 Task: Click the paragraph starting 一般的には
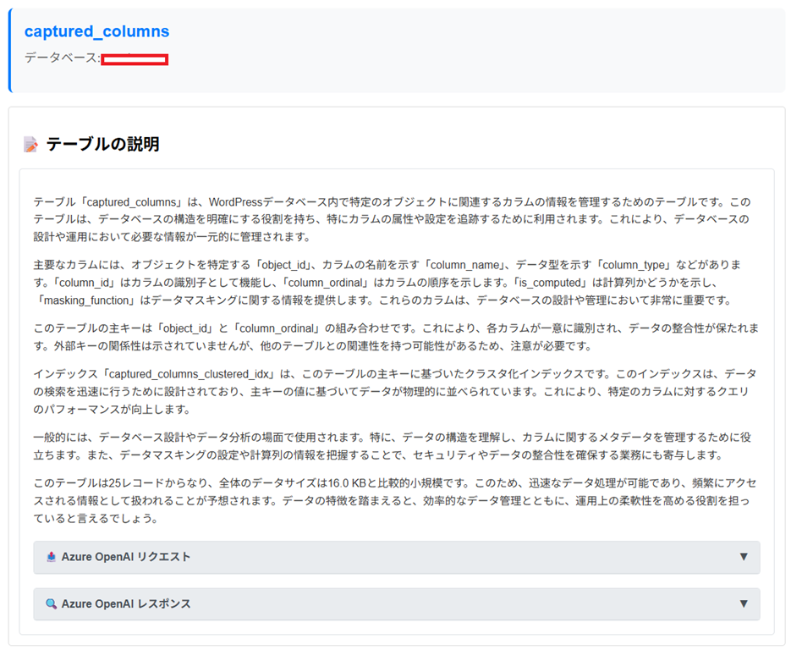[x=393, y=446]
